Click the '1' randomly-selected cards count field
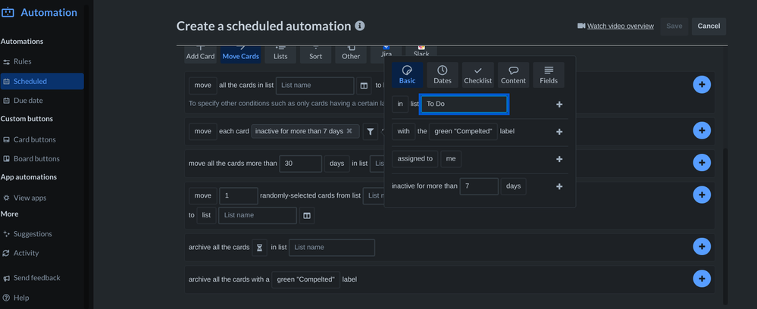 pos(239,196)
